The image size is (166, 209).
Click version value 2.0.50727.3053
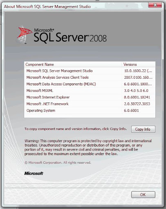click(137, 104)
